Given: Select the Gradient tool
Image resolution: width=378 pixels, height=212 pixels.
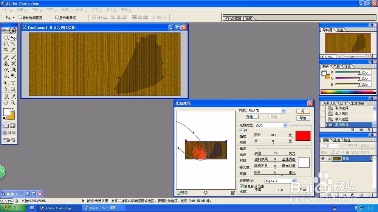Looking at the screenshot, I should click(13, 69).
